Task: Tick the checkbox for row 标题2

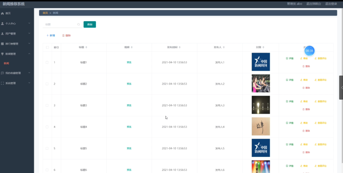Action: 47,84
